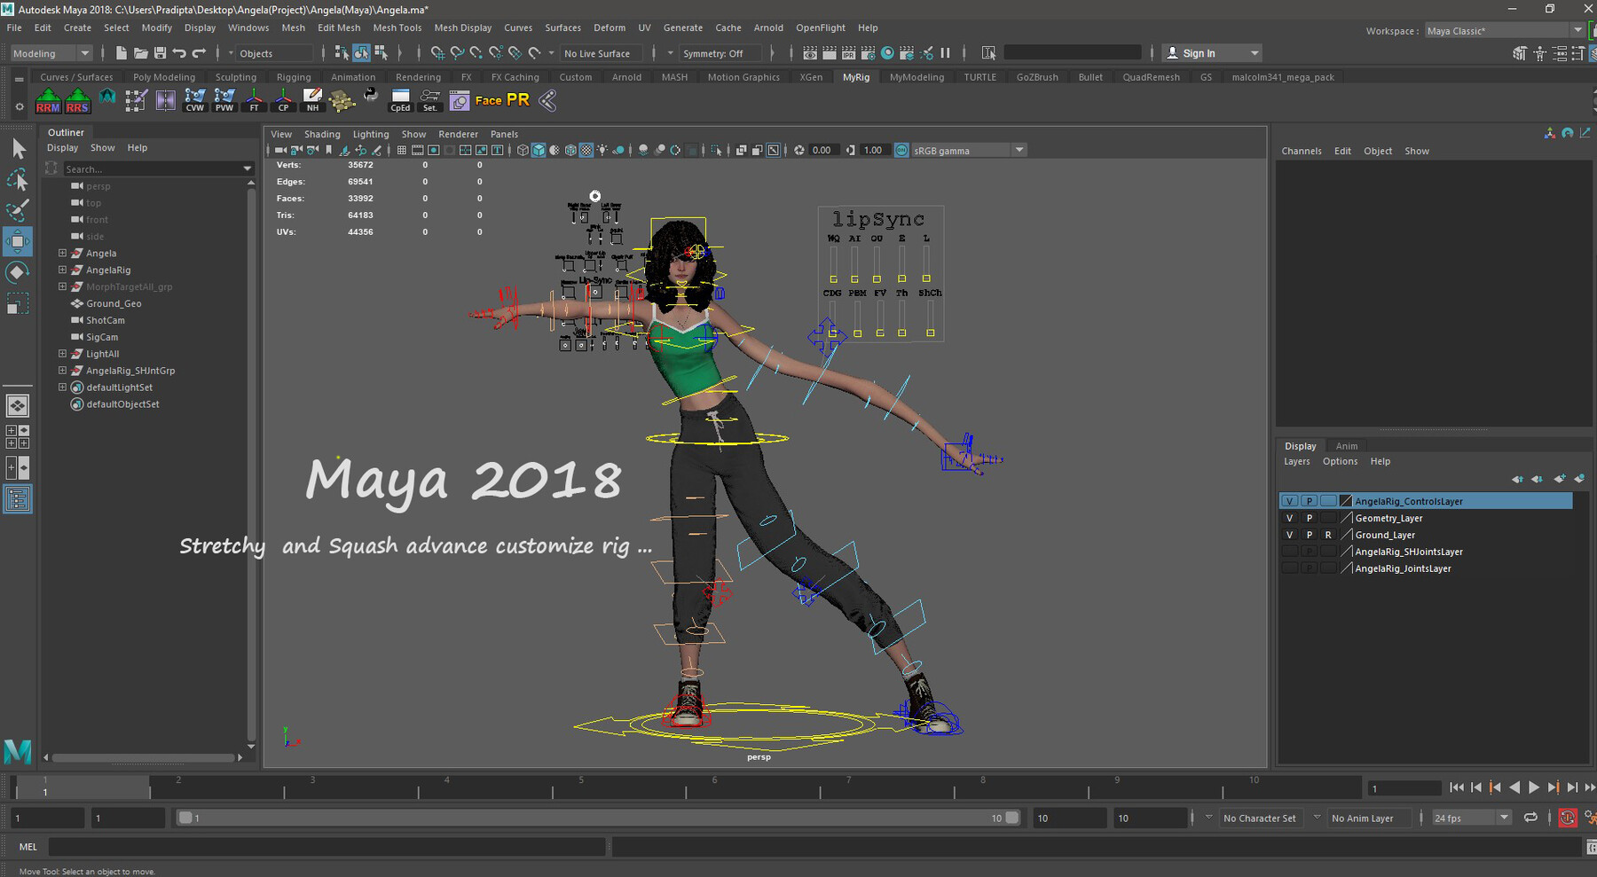Click the IPR render icon in status line
1597x877 pixels.
[x=848, y=54]
